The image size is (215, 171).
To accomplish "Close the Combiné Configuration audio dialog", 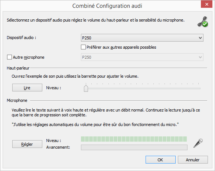I will pos(206,4).
